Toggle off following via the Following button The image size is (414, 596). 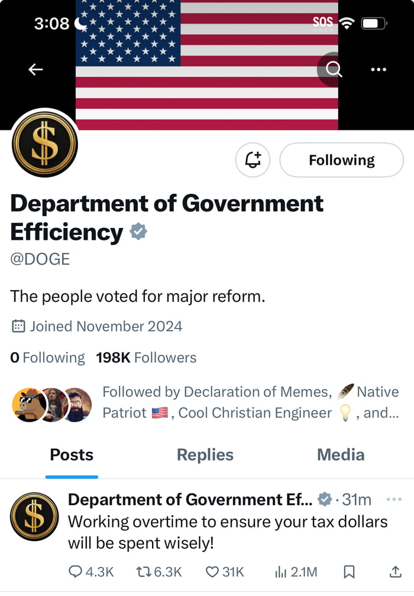341,159
